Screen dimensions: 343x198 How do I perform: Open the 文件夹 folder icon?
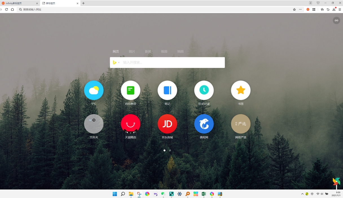[x=94, y=124]
